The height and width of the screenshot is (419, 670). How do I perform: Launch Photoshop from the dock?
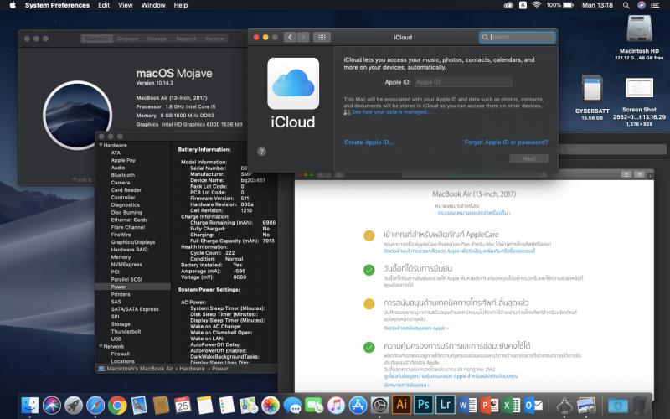coord(423,406)
